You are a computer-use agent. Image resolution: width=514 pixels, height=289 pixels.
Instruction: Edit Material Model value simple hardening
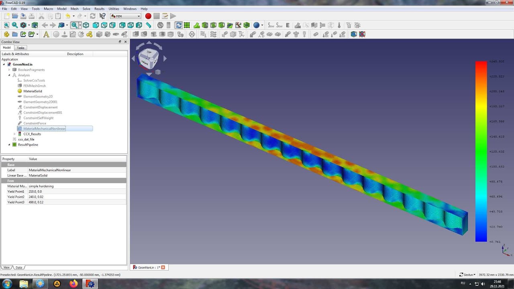[77, 186]
